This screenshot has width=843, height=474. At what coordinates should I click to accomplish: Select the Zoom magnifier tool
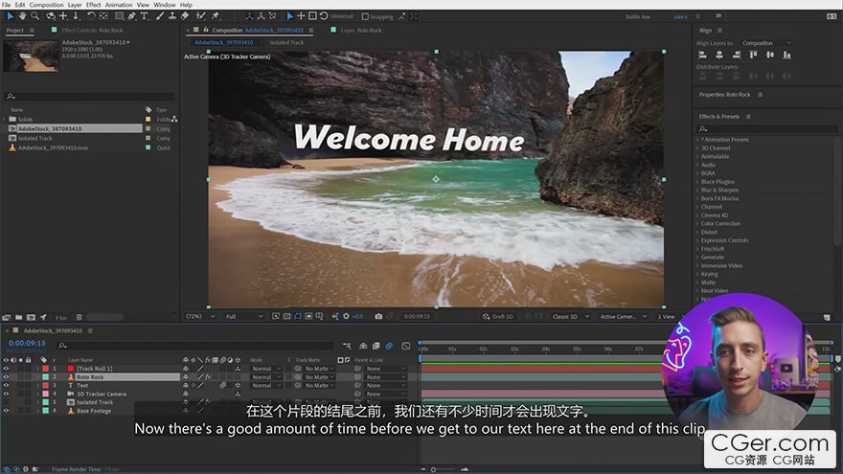(34, 15)
